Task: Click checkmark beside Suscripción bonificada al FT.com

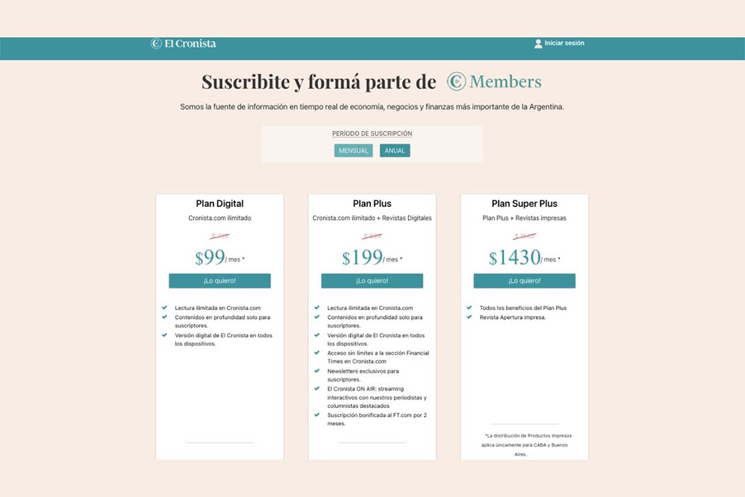Action: [x=317, y=414]
